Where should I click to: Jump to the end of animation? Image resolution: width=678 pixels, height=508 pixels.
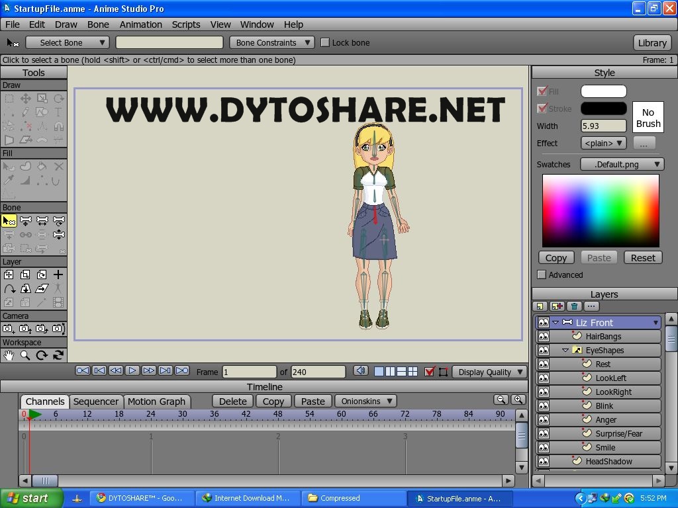pos(182,370)
